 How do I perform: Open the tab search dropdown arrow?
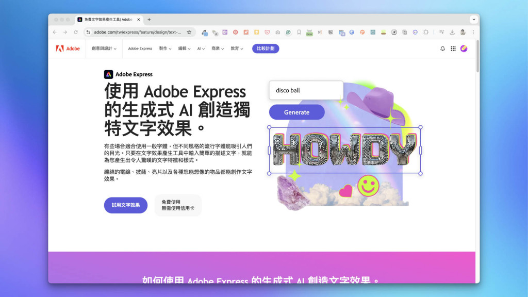pos(474,20)
